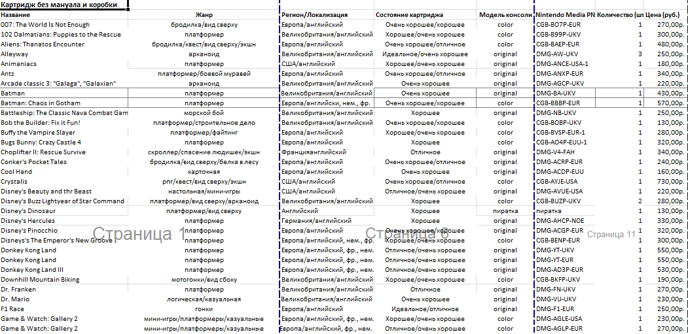Select the 'Состояние картриджа' header cell

(425, 15)
